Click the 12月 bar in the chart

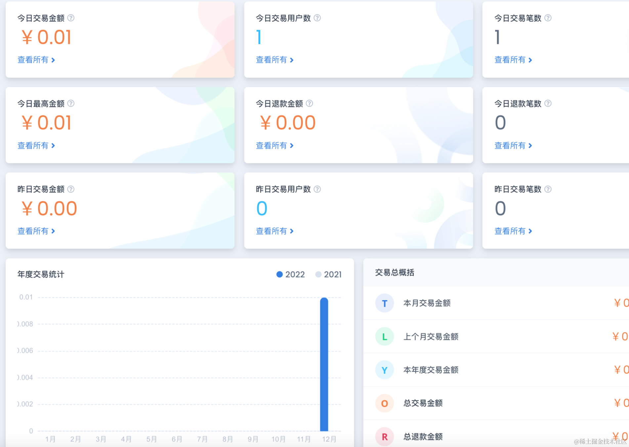tap(324, 364)
